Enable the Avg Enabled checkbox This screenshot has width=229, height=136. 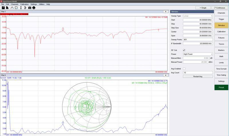184,69
